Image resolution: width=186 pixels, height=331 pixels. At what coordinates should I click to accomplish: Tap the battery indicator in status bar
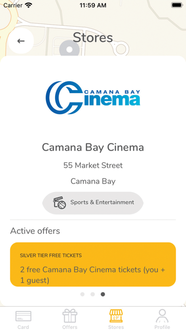pyautogui.click(x=177, y=5)
